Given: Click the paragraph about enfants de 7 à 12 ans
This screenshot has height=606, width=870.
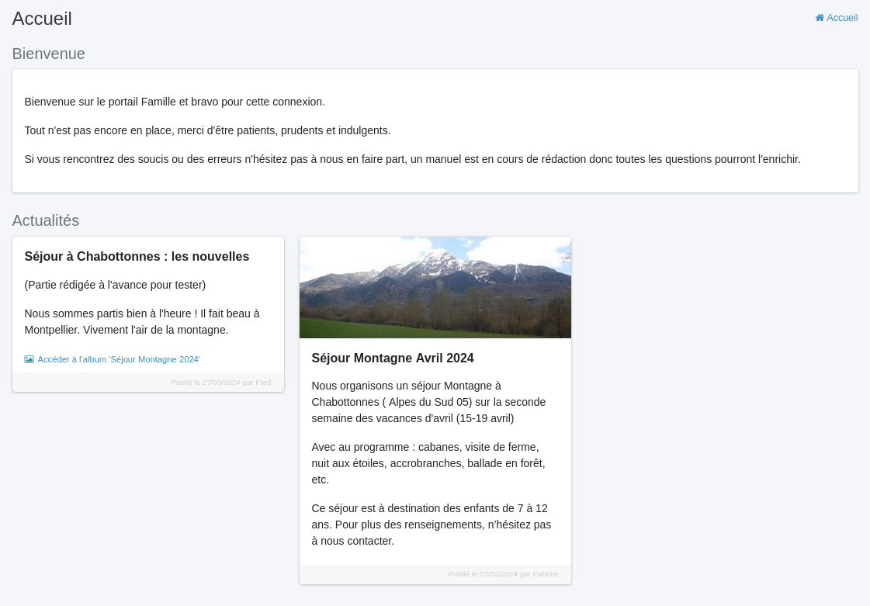Looking at the screenshot, I should [x=431, y=525].
